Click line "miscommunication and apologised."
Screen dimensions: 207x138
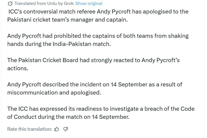54,93
